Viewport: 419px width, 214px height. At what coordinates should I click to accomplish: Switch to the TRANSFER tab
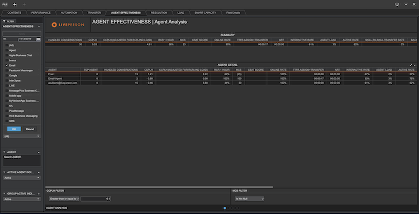(94, 12)
